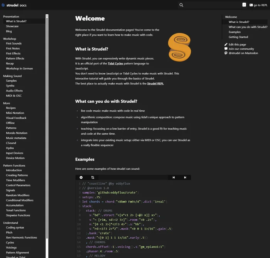Click the search magnifier icon

click(x=181, y=5)
